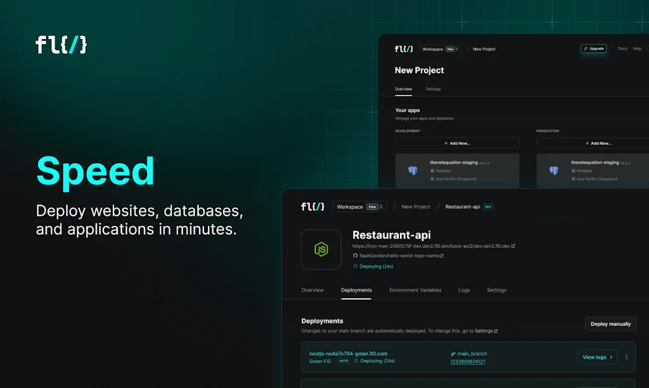Click the View logs button

coord(597,357)
